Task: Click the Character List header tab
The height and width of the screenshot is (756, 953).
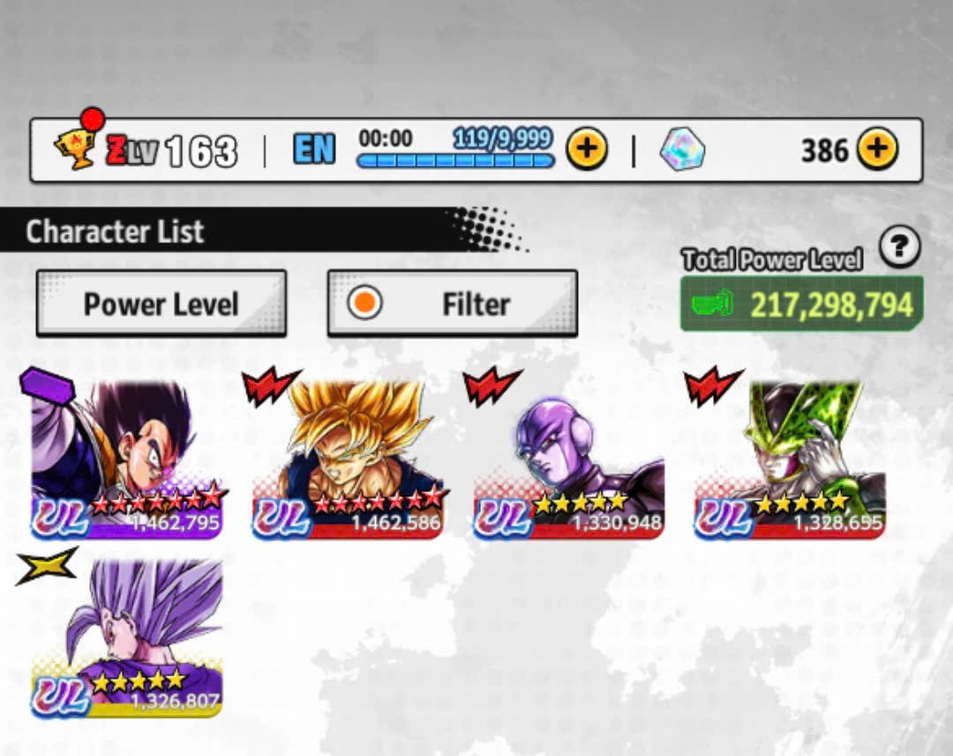Action: pos(114,231)
